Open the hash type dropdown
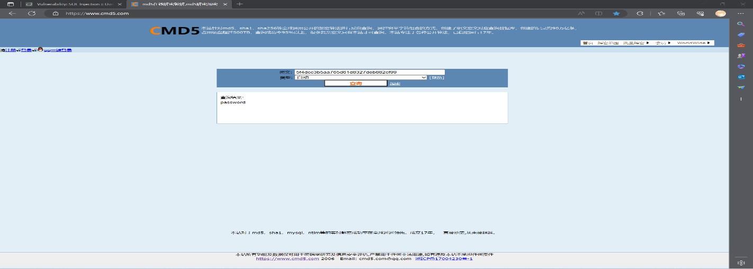753x269 pixels. click(361, 77)
